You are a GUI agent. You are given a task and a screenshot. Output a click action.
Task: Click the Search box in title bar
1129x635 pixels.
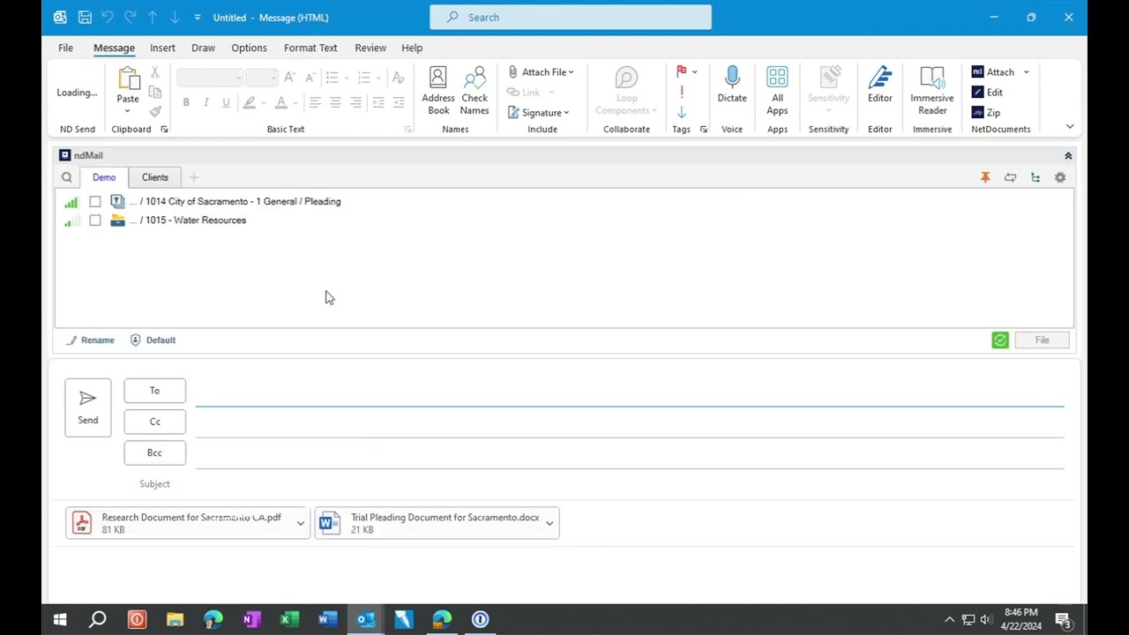[x=570, y=17]
